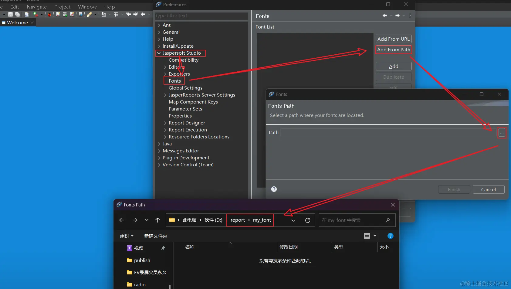
Task: Click the highlighter marker toolbar icon
Action: (89, 14)
